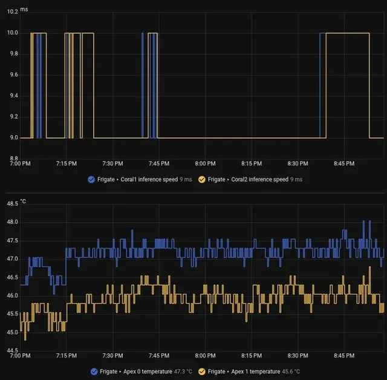Click the Coral1 inference speed legend label

137,180
